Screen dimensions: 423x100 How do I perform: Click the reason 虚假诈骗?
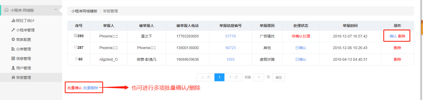[x=267, y=59]
